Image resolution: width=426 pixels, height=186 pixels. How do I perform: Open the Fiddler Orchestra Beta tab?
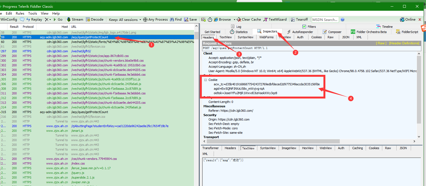369,32
